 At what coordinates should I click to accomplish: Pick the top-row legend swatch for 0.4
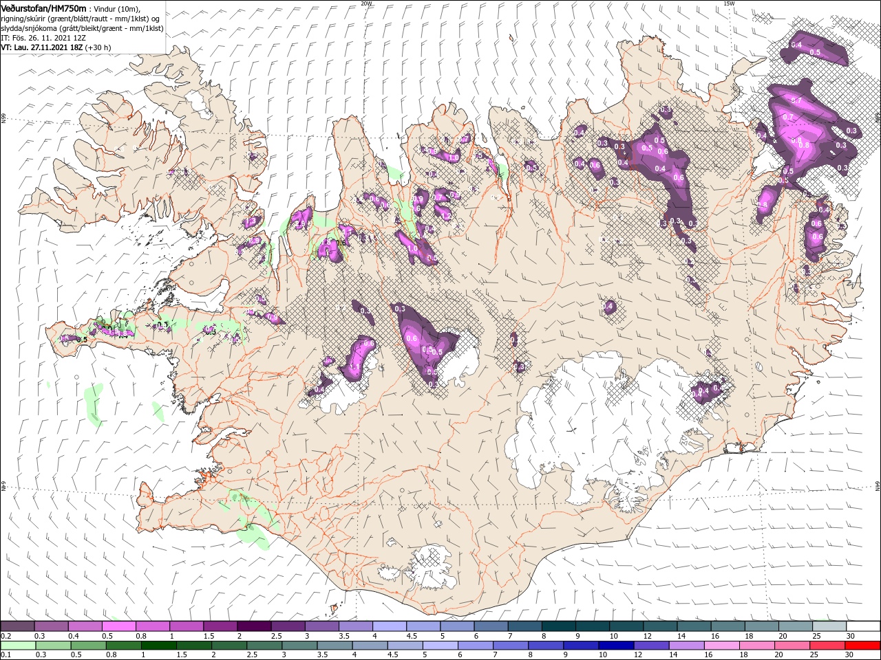click(85, 626)
